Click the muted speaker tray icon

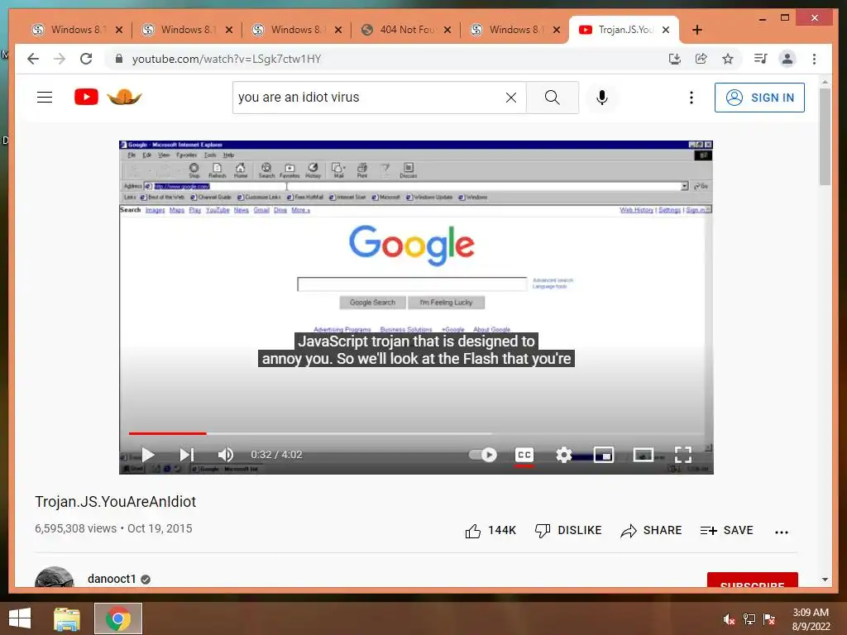[730, 618]
